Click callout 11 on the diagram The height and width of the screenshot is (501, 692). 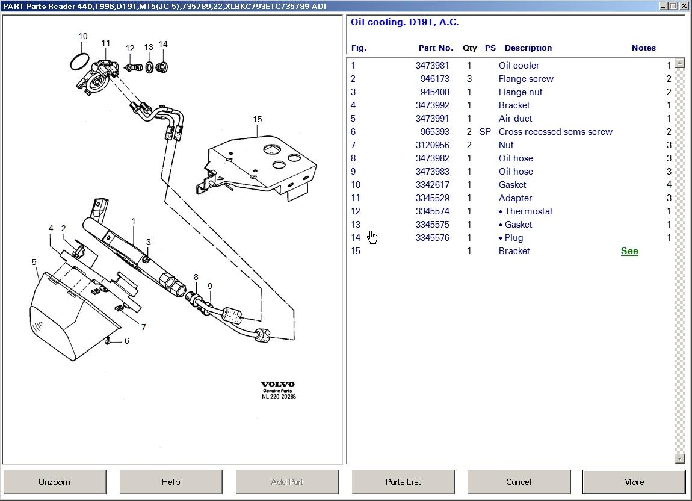[105, 43]
